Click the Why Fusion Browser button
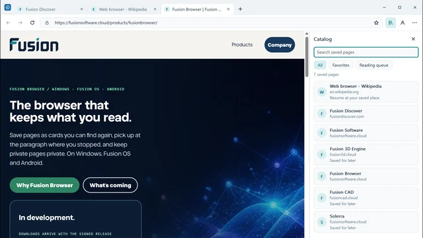This screenshot has width=423, height=238. click(44, 185)
